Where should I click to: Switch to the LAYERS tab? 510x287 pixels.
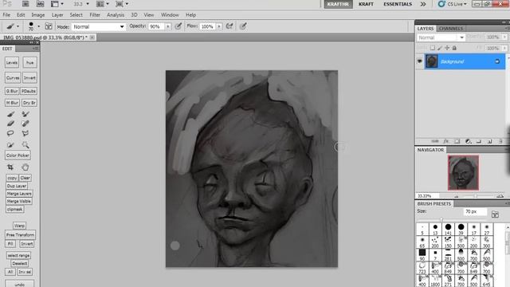click(426, 29)
